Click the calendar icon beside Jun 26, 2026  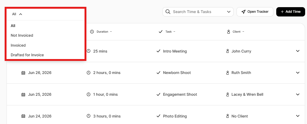click(23, 73)
